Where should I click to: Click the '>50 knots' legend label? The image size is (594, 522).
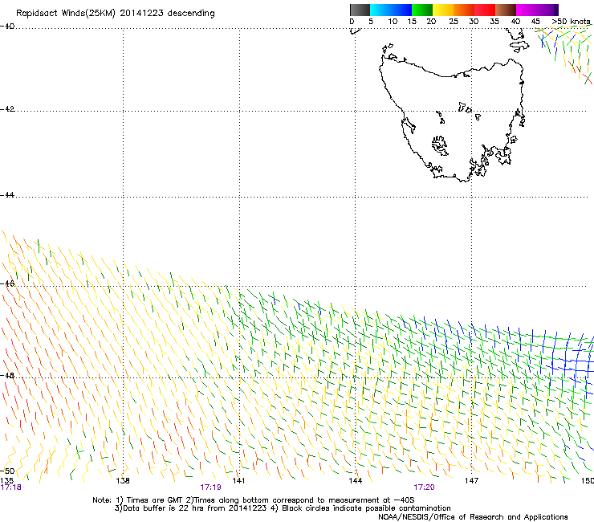[571, 22]
